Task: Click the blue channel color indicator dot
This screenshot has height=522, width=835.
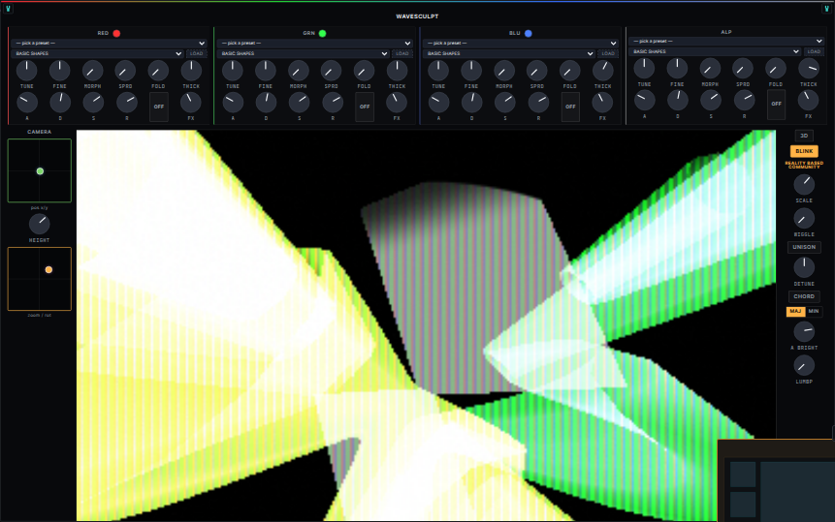Action: [x=529, y=34]
